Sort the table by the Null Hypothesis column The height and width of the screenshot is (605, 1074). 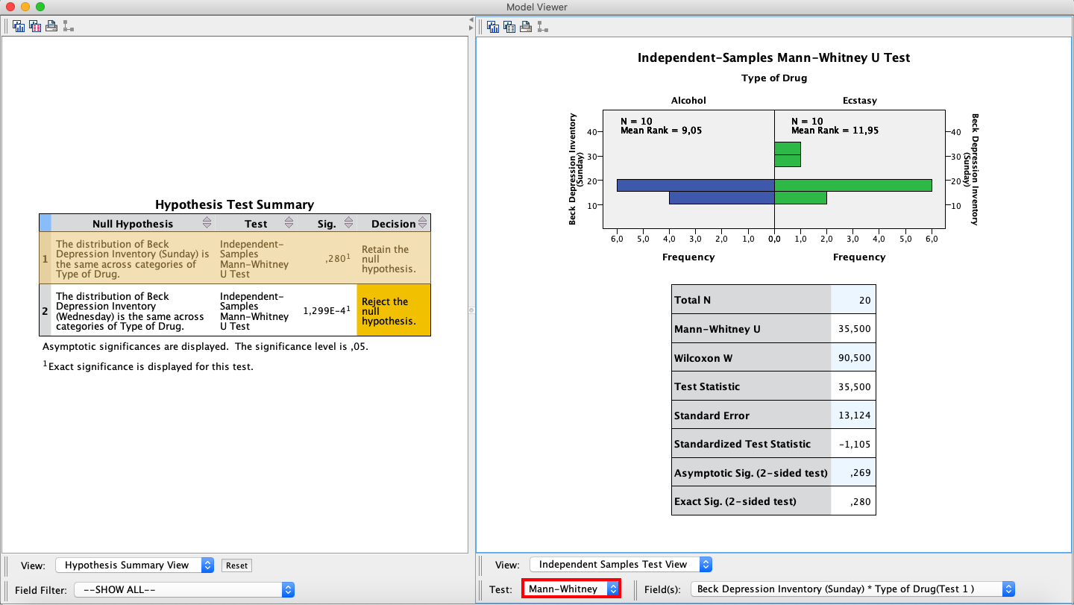pos(207,223)
